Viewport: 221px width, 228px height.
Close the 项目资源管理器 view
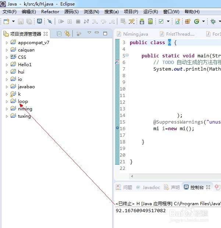(46, 34)
